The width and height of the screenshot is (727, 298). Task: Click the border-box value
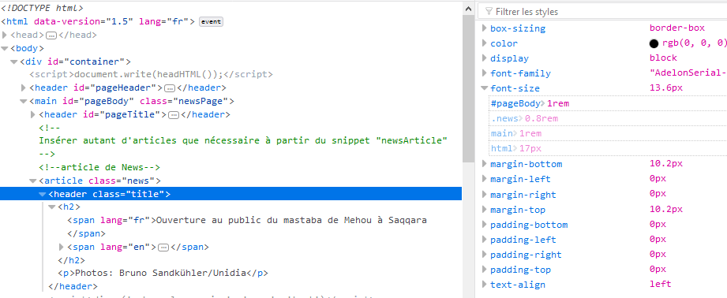(x=677, y=28)
